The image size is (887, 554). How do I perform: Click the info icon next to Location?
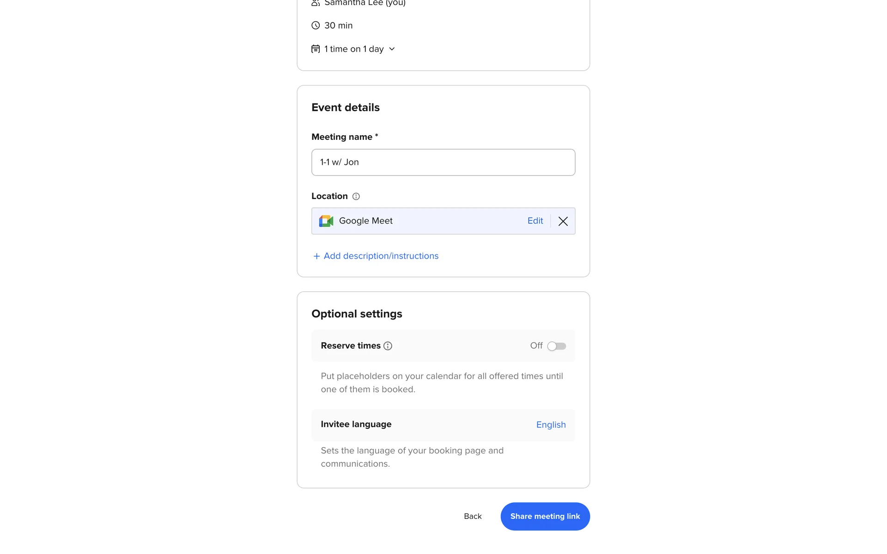356,196
